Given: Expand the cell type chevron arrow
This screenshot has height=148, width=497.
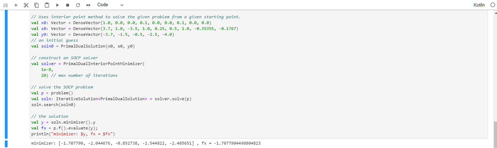Looking at the screenshot, I should tap(122, 5).
